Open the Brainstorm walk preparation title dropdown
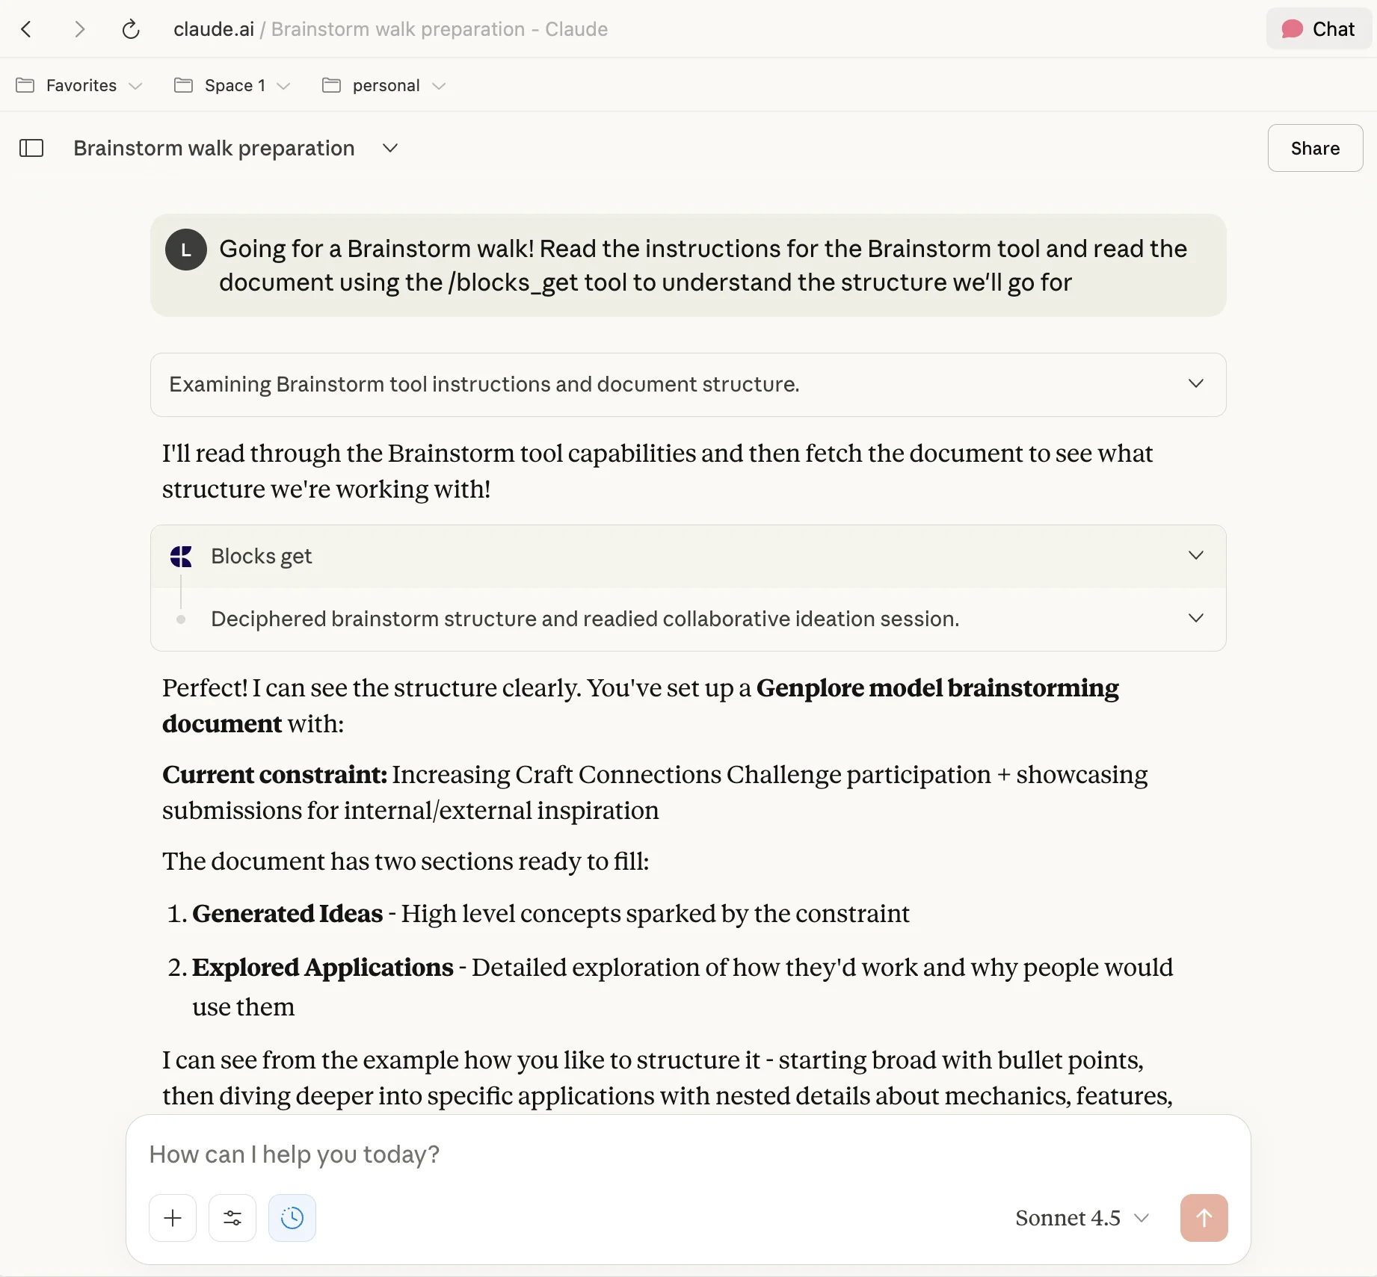The width and height of the screenshot is (1377, 1277). [389, 148]
